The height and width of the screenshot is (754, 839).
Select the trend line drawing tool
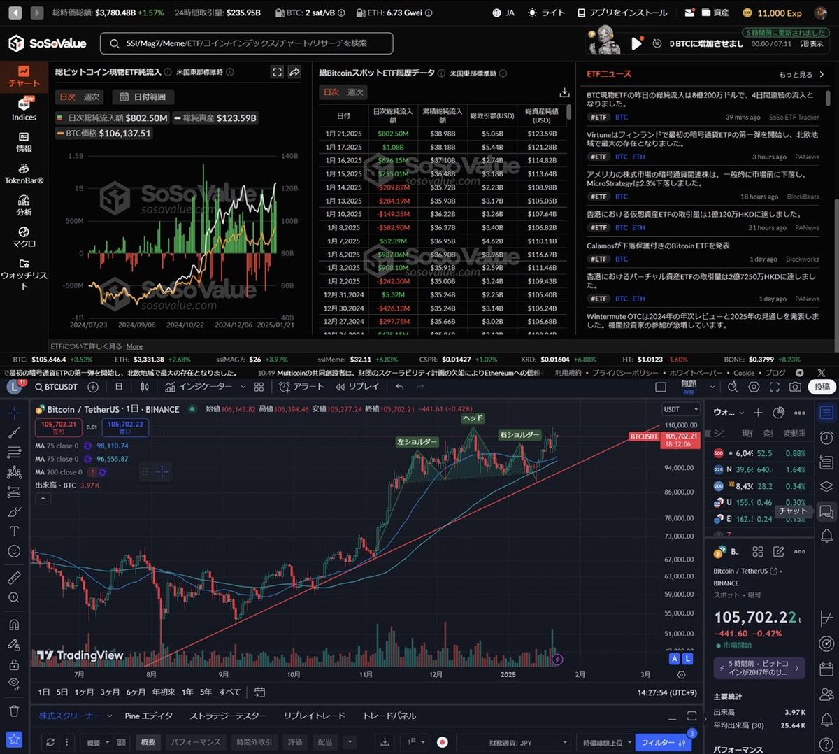(x=14, y=432)
